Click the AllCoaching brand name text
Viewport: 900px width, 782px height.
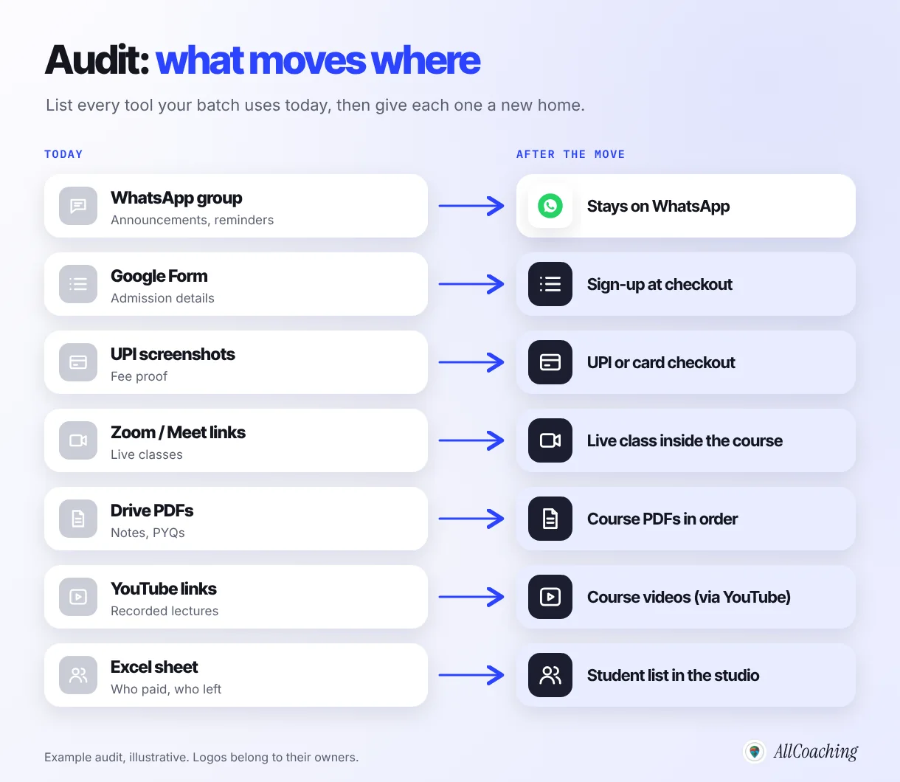click(816, 752)
